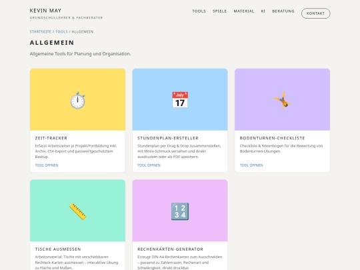The height and width of the screenshot is (270, 360).
Task: Click Tool öffnen under Bodenturnen-Checkliste
Action: click(x=251, y=165)
